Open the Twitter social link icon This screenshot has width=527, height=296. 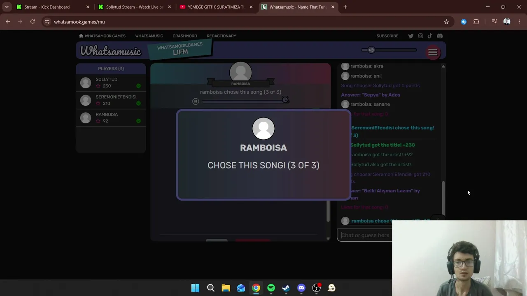(x=410, y=36)
